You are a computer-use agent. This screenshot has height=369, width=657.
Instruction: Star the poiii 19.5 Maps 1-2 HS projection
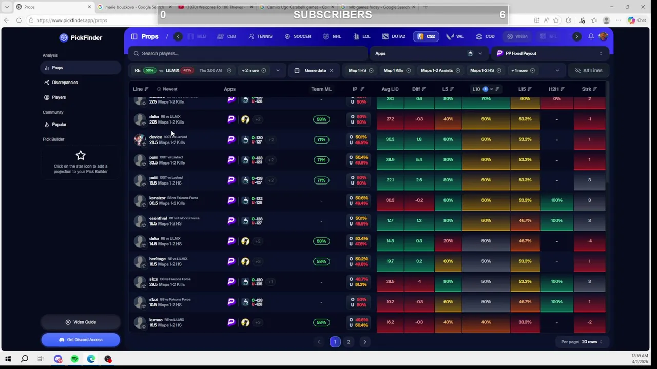pyautogui.click(x=144, y=184)
